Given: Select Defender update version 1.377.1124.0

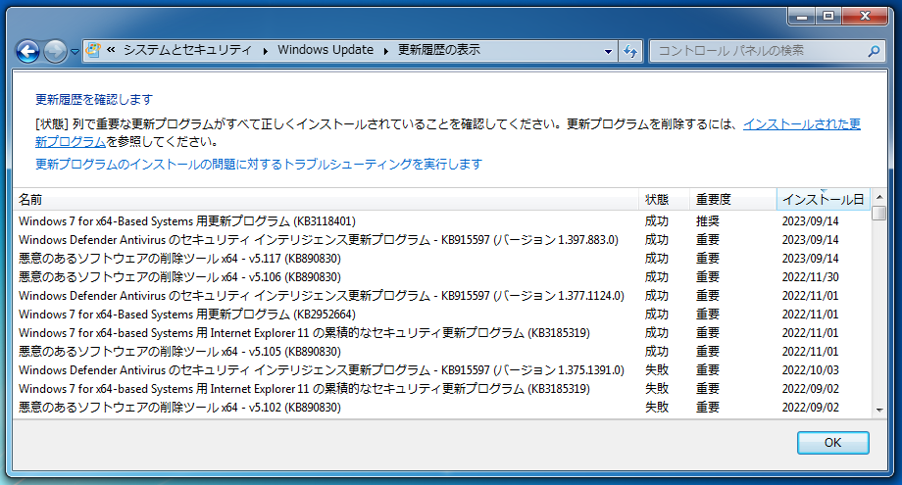Looking at the screenshot, I should (x=441, y=296).
